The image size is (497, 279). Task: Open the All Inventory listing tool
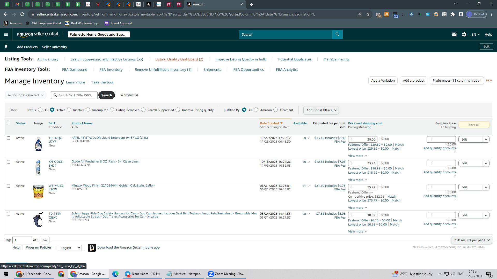48,59
